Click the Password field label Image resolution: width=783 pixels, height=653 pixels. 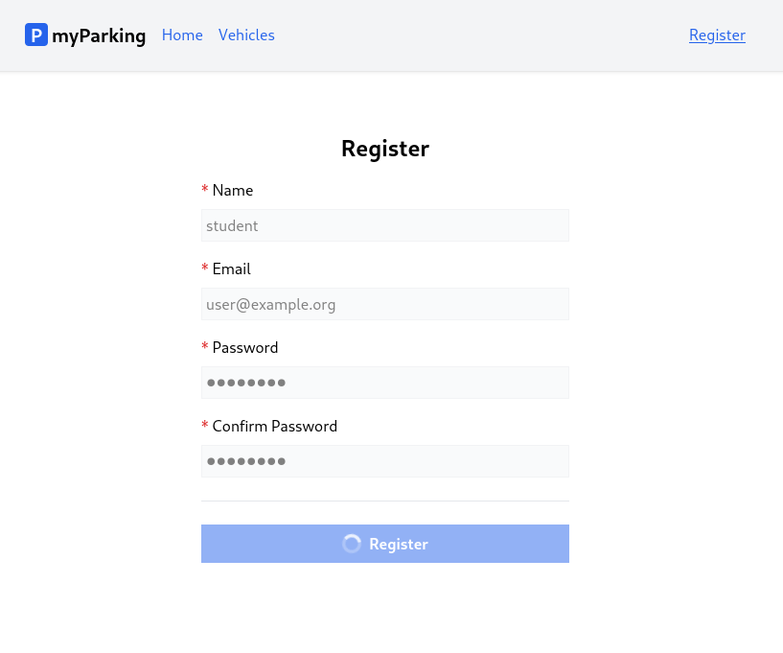tap(245, 348)
